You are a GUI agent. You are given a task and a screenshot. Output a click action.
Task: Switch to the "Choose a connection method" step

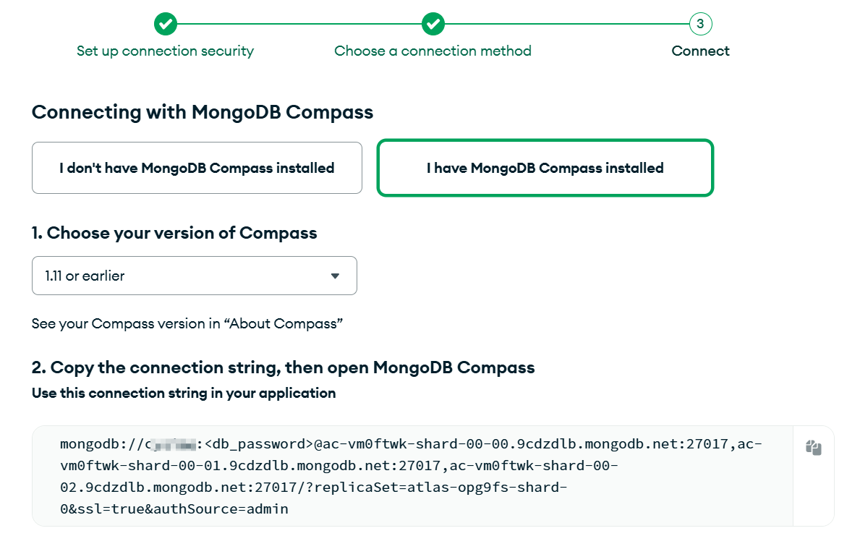click(x=433, y=51)
